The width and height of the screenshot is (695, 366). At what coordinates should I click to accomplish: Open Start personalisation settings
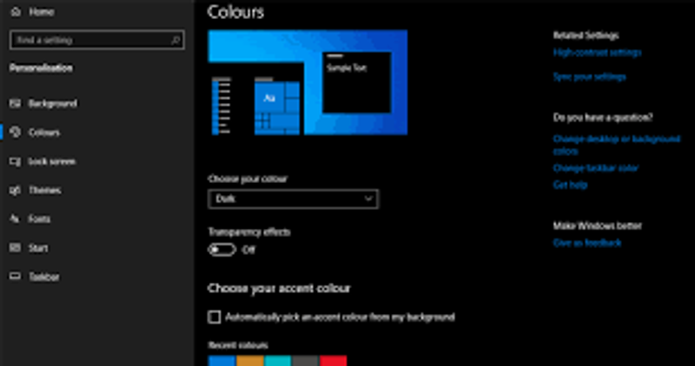point(38,248)
